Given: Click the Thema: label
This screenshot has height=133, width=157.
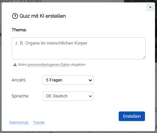Looking at the screenshot, I should 19,30.
